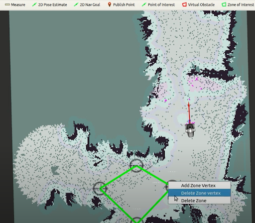Click the Virtual Obstacle red polygon icon
The image size is (255, 223).
184,4
